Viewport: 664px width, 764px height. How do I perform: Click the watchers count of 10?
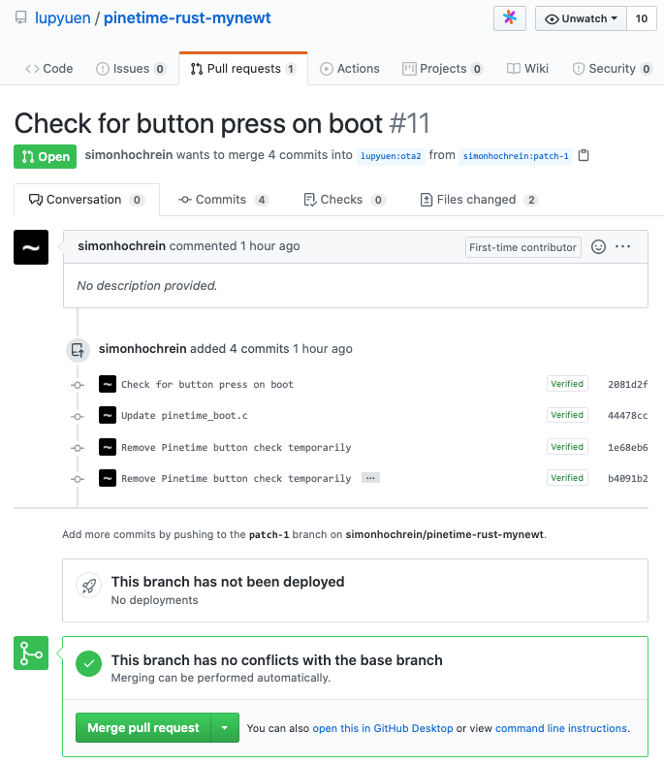point(641,18)
